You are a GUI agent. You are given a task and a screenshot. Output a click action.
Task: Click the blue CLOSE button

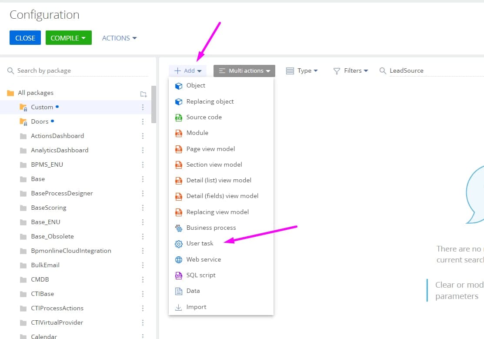[25, 38]
